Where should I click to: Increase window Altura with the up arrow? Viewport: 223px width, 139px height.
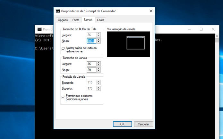[99, 69]
